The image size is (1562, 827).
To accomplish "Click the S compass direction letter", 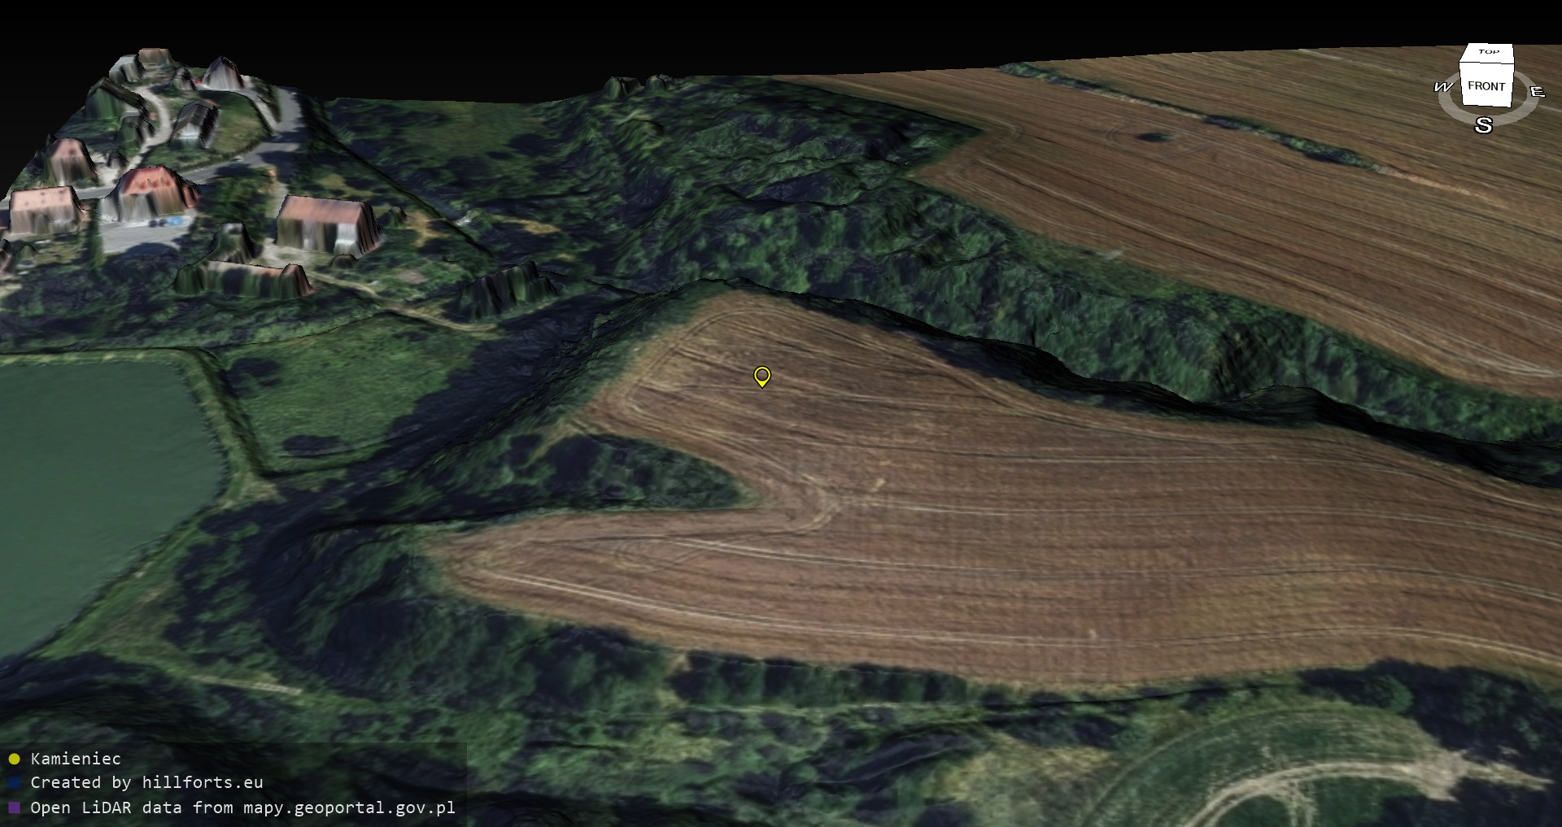I will tap(1483, 125).
